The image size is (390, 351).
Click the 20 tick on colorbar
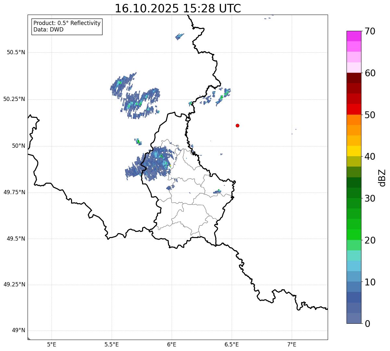coord(370,240)
